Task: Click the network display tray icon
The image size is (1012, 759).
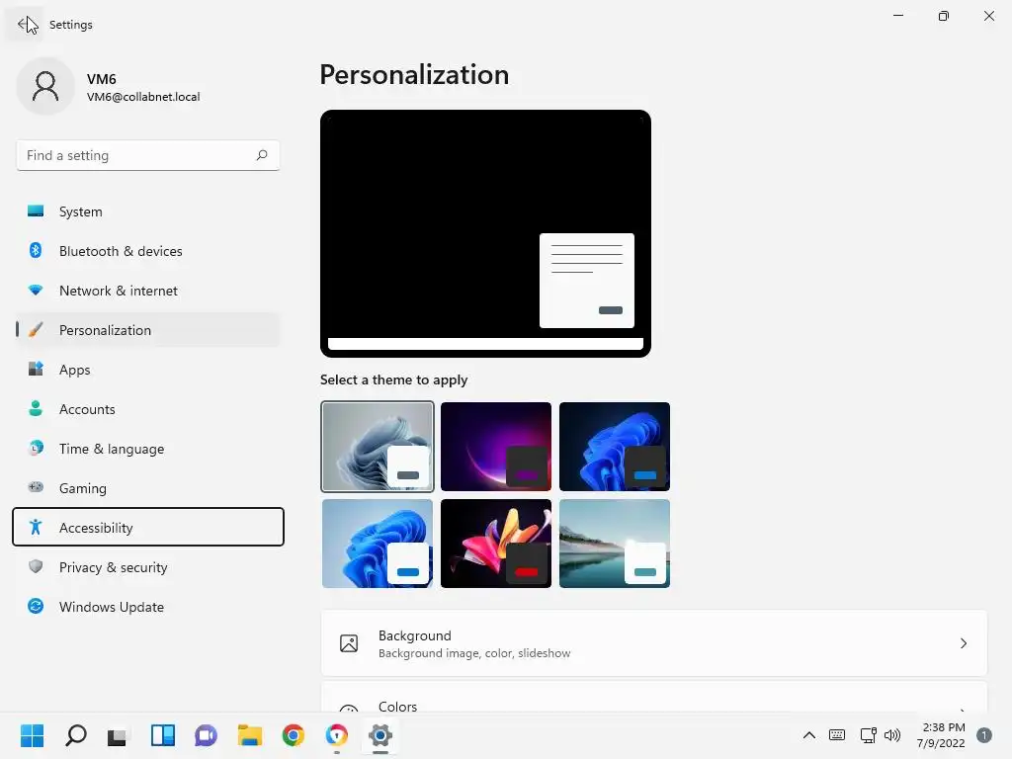Action: pyautogui.click(x=868, y=735)
